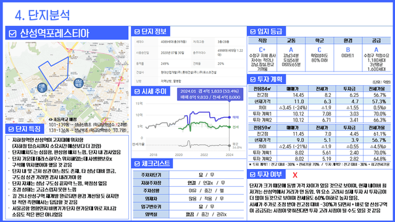Image resolution: width=395 pixels, height=222 pixels.
Task: Choose 연결 in the 지하주차장 row
Action: pos(192,183)
